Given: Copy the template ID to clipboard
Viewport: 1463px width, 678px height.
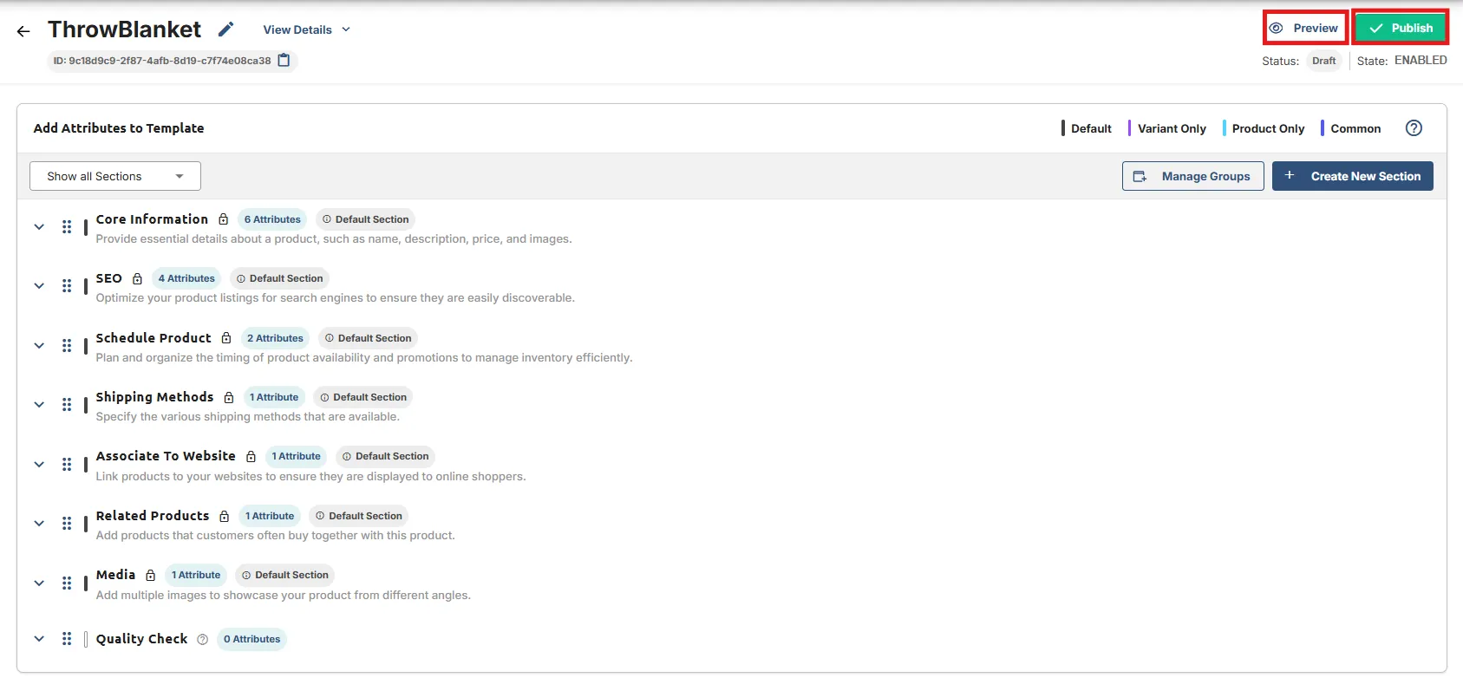Looking at the screenshot, I should point(284,61).
